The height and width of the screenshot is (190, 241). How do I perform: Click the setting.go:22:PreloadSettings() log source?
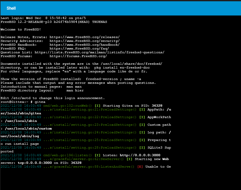(x=90, y=117)
